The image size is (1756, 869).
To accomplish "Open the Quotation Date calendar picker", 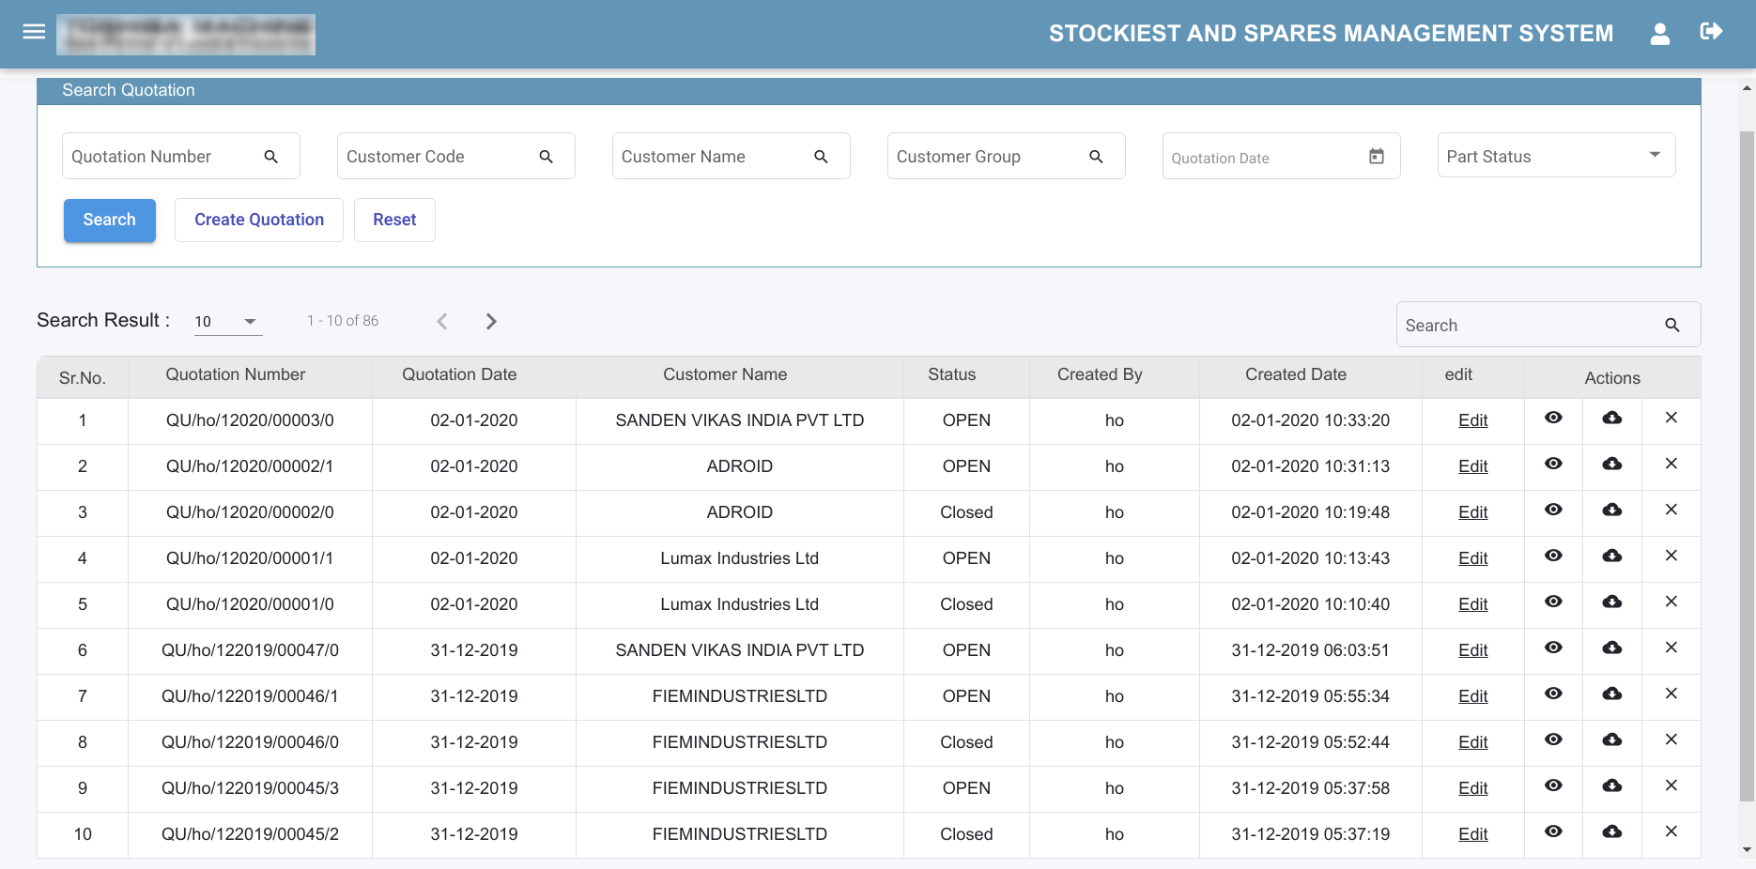I will click(1377, 157).
